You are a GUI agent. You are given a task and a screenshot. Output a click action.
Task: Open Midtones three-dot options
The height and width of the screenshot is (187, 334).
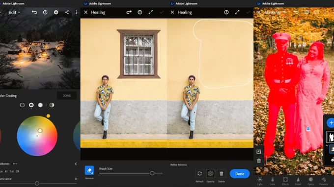pyautogui.click(x=15, y=164)
